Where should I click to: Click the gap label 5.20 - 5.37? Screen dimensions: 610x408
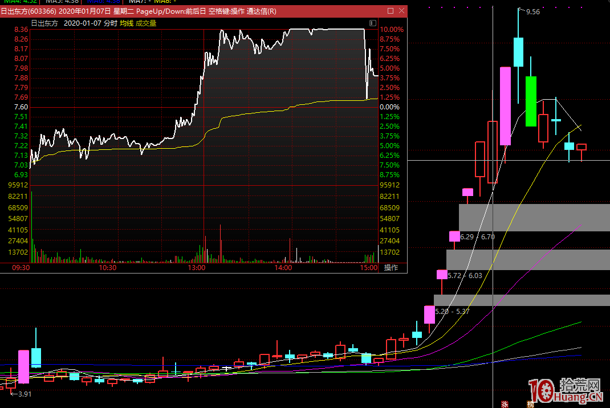(x=452, y=311)
